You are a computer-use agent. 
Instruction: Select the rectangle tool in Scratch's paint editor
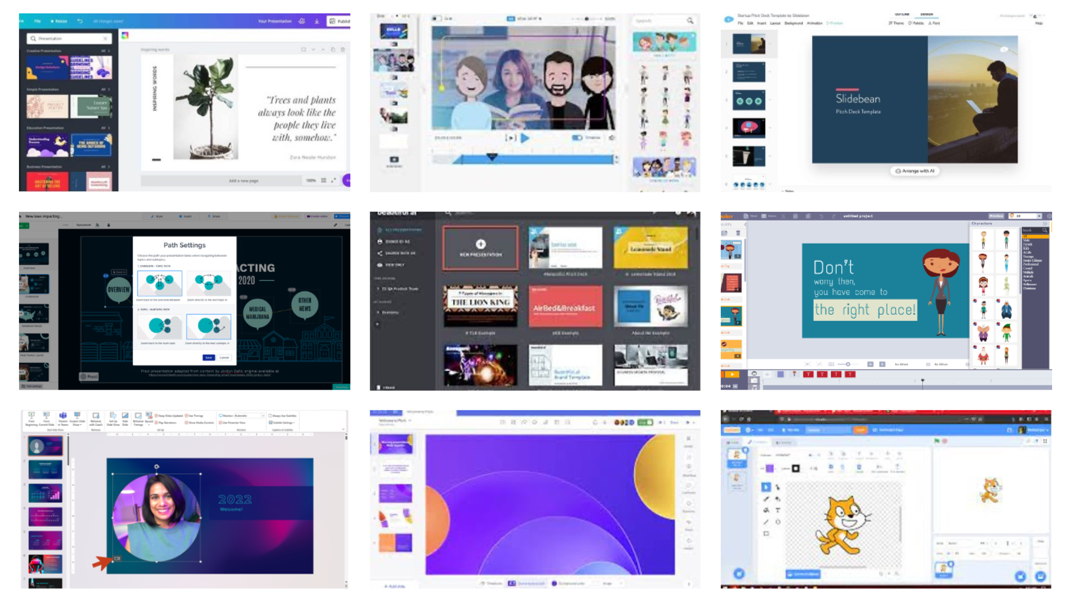pos(765,533)
